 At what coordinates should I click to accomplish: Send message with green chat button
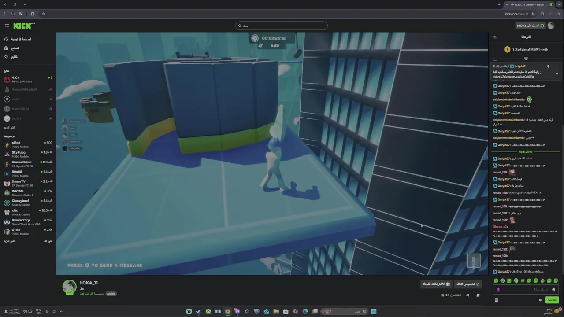point(551,300)
